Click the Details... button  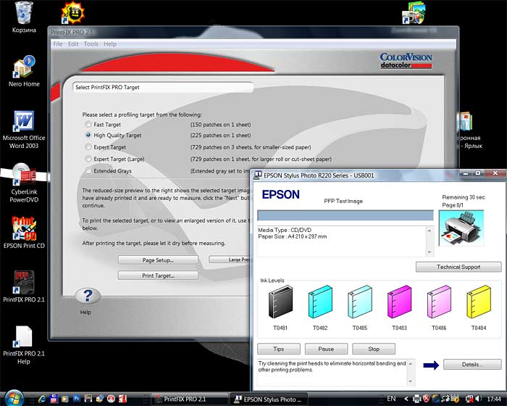pyautogui.click(x=472, y=364)
